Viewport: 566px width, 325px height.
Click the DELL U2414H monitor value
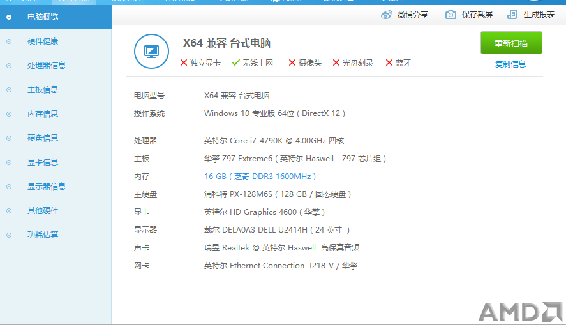coord(276,230)
